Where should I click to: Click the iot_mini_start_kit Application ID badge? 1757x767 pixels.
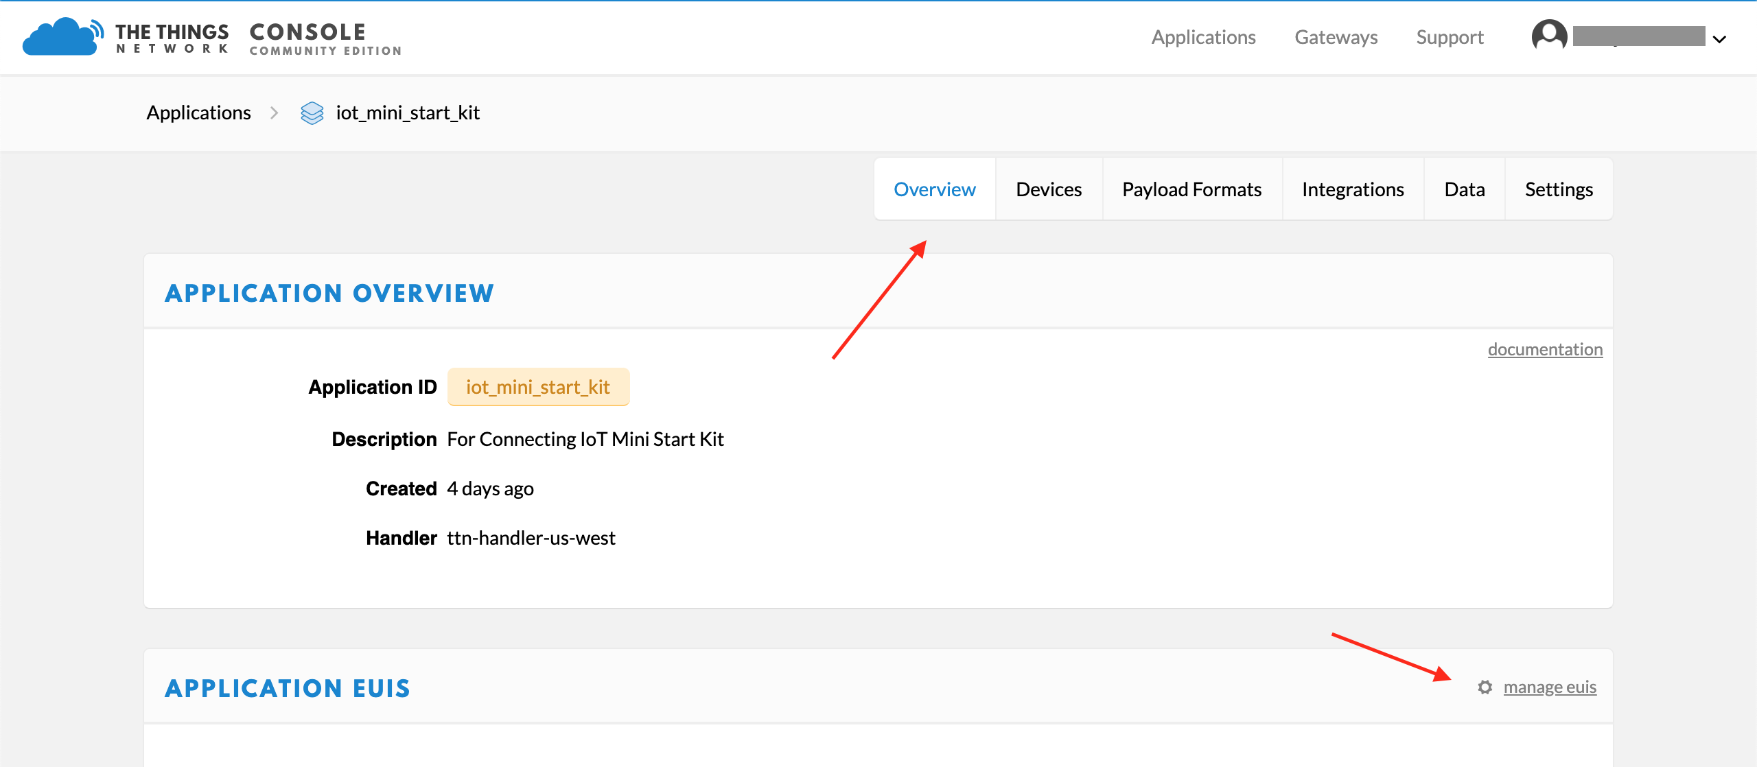(538, 387)
